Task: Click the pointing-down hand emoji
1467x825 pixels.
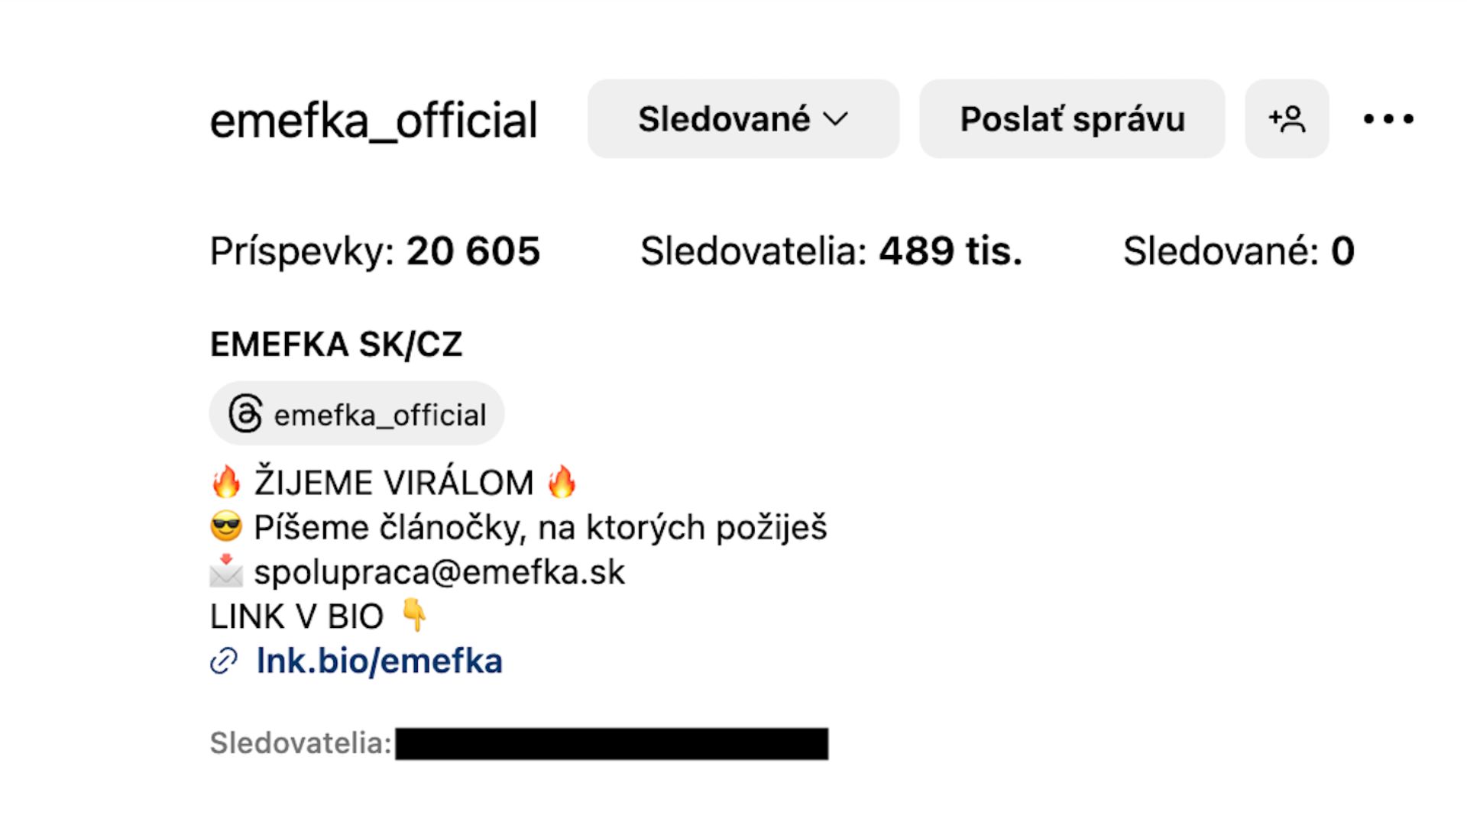Action: tap(414, 616)
